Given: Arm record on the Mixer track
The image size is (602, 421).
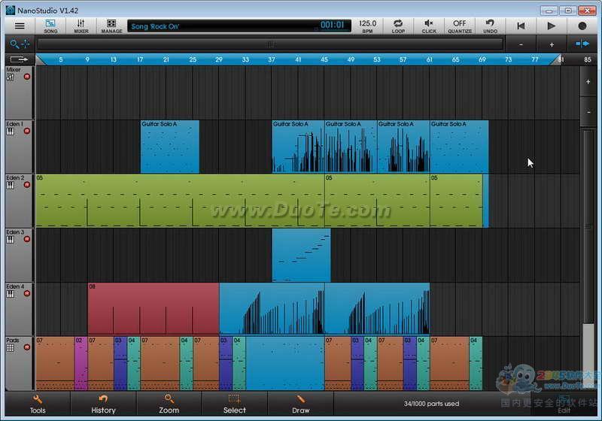Looking at the screenshot, I should 27,77.
